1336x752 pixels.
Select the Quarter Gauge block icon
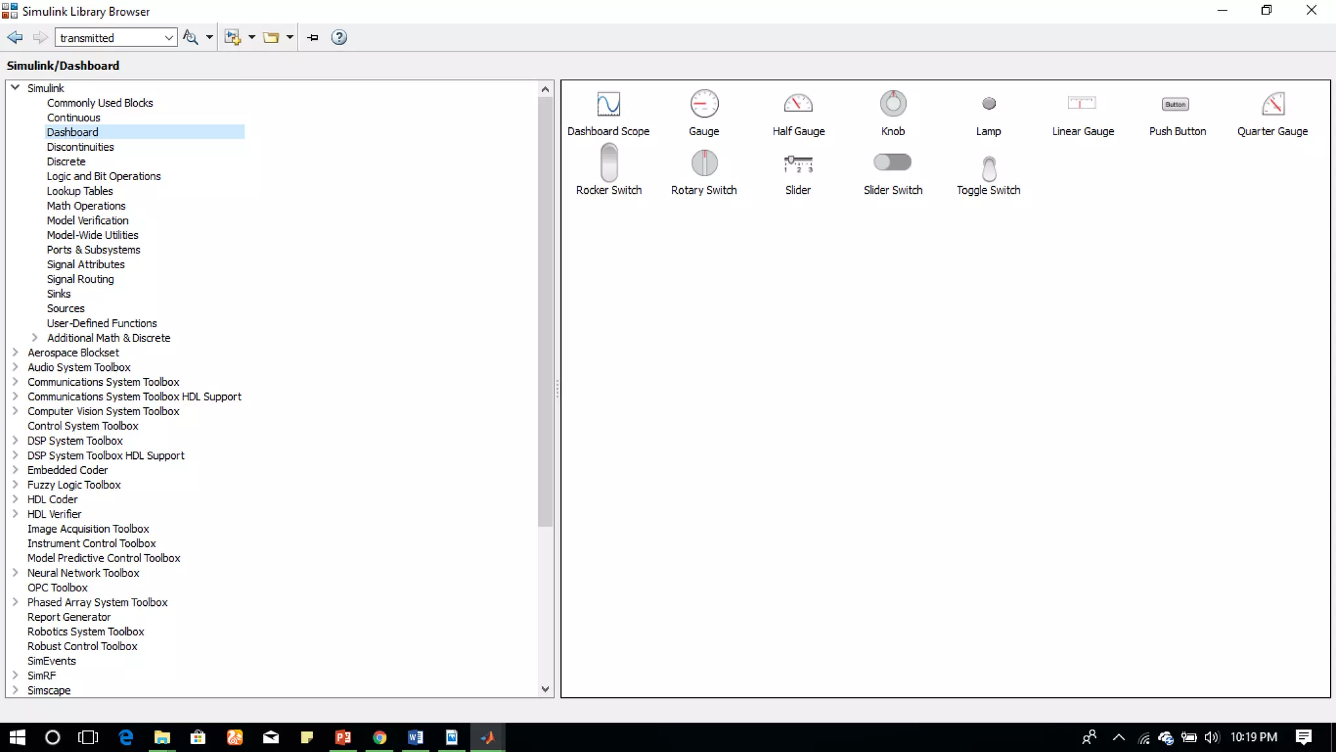(1273, 104)
